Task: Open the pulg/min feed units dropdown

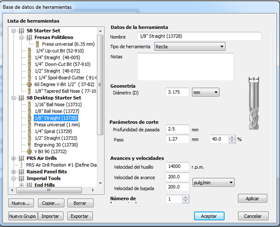Action: point(213,183)
